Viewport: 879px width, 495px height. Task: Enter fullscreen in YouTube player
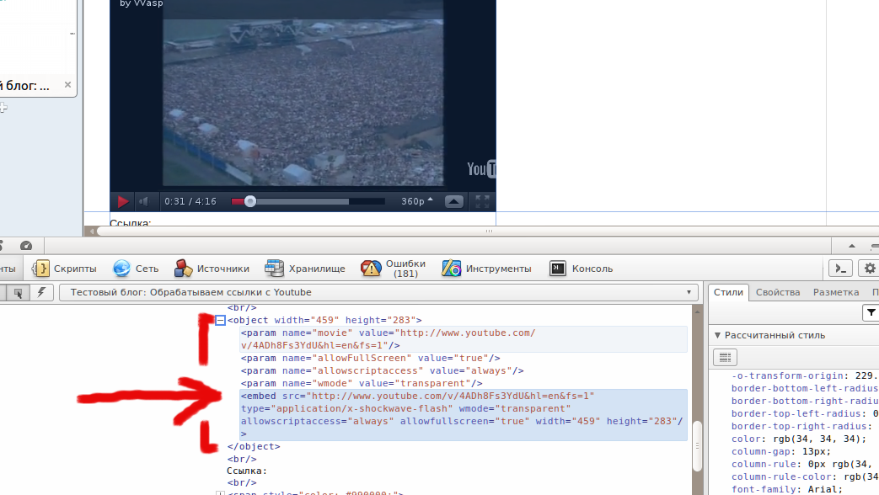482,201
